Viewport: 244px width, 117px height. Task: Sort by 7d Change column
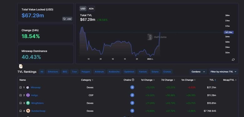[168, 80]
